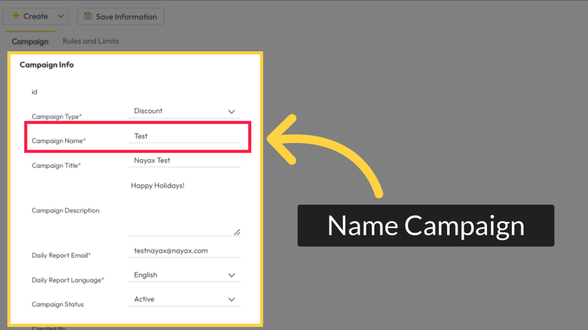Click the English language chevron arrow
Image resolution: width=588 pixels, height=330 pixels.
[x=232, y=276]
